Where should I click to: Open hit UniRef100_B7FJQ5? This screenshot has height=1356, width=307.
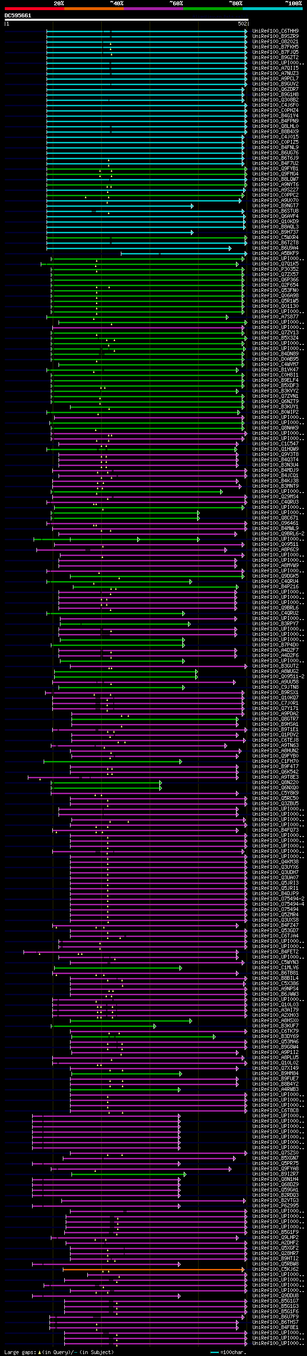pyautogui.click(x=275, y=52)
